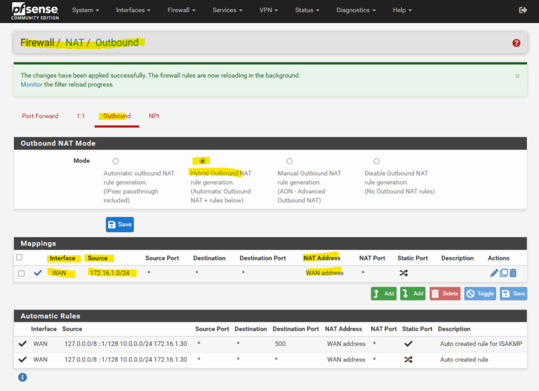The height and width of the screenshot is (391, 539).
Task: Expand the Diagnostics menu
Action: pyautogui.click(x=356, y=11)
